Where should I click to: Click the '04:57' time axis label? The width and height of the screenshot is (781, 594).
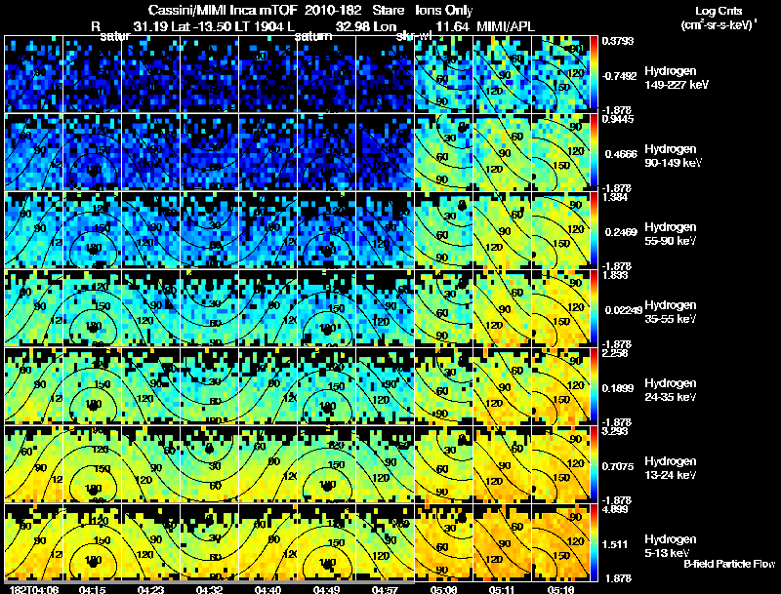pos(385,590)
